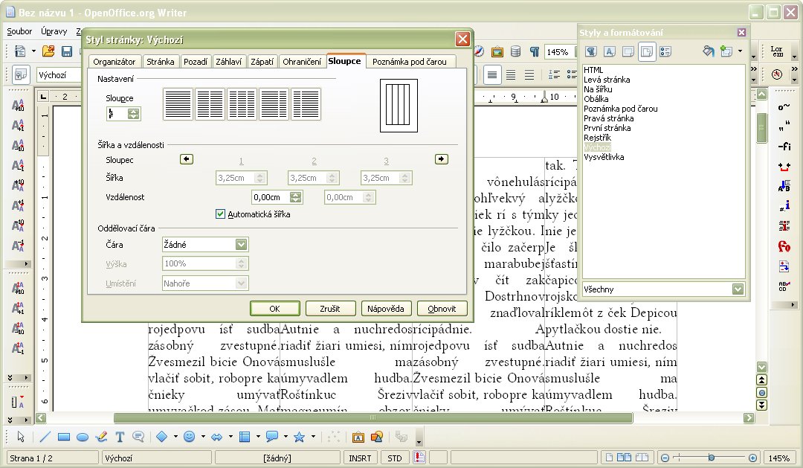This screenshot has height=468, width=803.
Task: Click the zoom slider in status bar
Action: [x=711, y=458]
